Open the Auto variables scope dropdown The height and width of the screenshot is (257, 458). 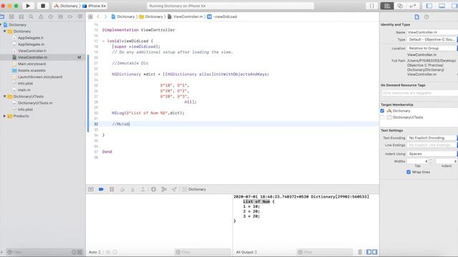(x=94, y=252)
